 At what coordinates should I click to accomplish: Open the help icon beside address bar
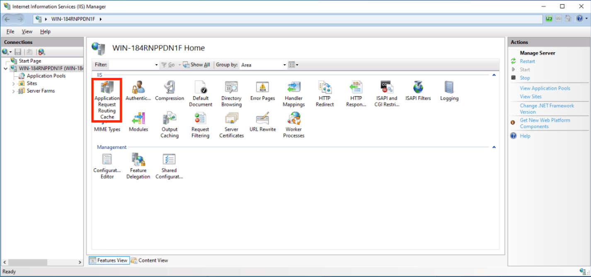point(579,19)
